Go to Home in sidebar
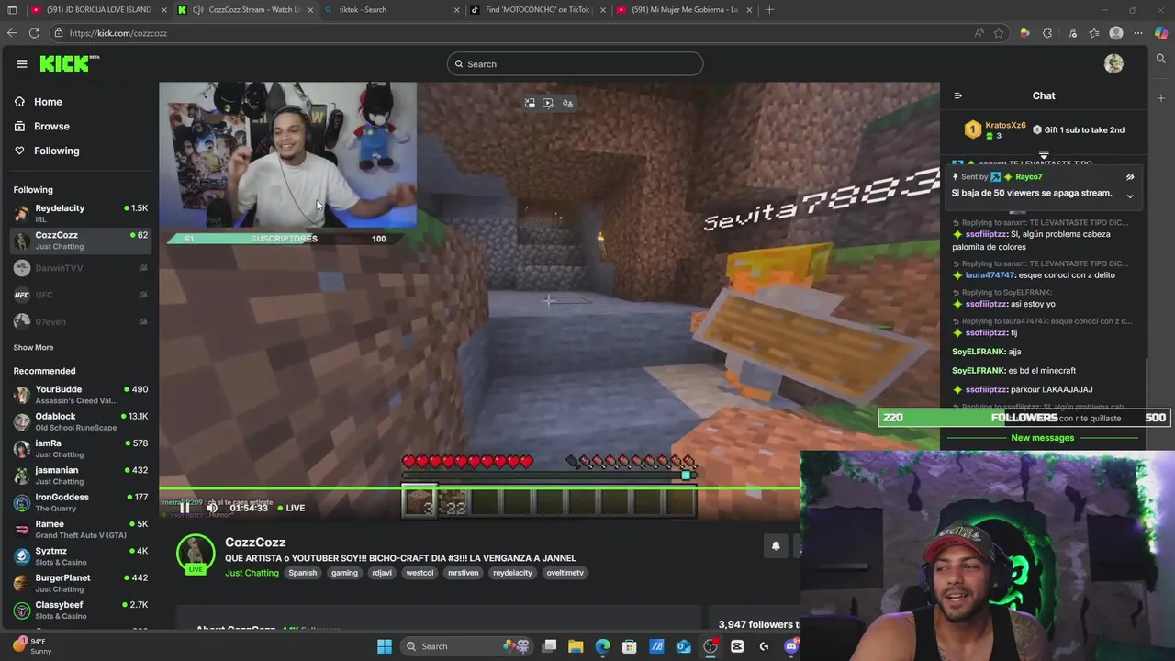 (48, 102)
